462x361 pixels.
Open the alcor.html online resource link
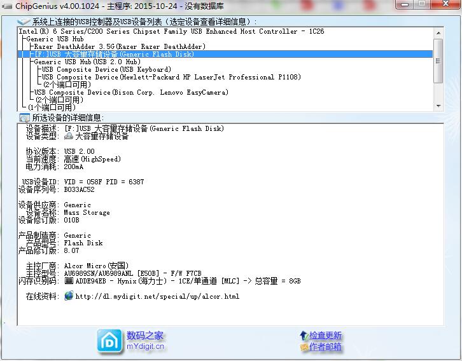coord(157,296)
